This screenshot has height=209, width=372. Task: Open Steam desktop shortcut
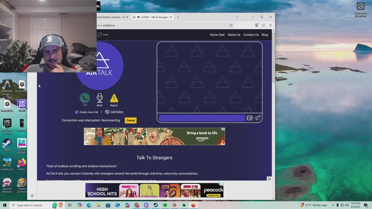(x=7, y=145)
